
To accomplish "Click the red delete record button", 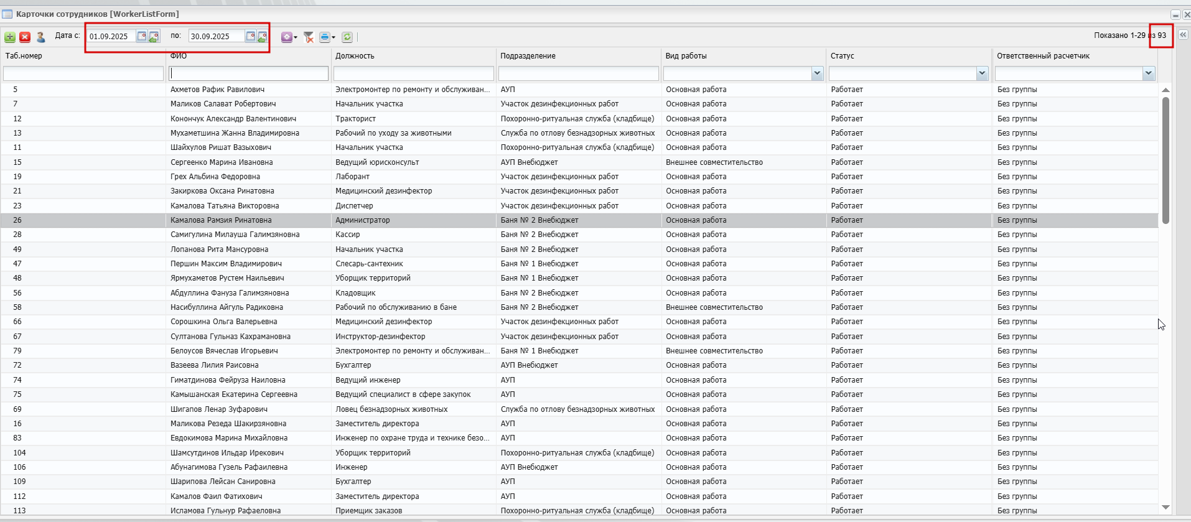I will coord(25,37).
